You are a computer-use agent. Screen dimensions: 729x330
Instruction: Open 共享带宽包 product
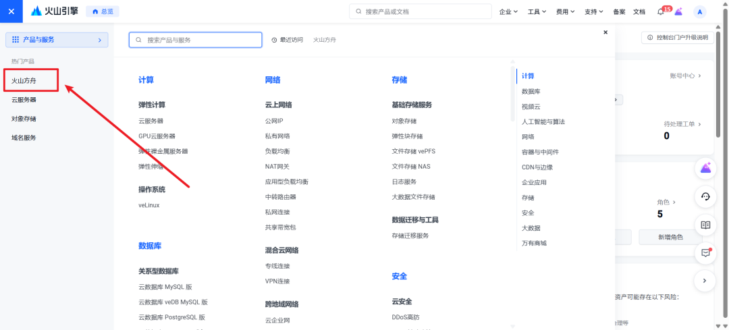click(x=281, y=227)
